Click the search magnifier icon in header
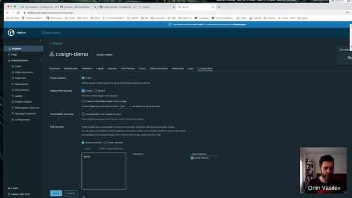The image size is (352, 198). tap(43, 32)
